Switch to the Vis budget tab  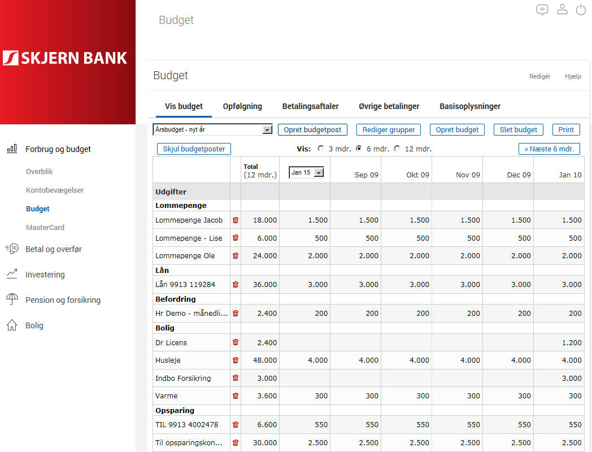click(184, 106)
